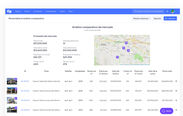The image size is (183, 116).
Task: Click the Precio total column header
Action: 167,71
